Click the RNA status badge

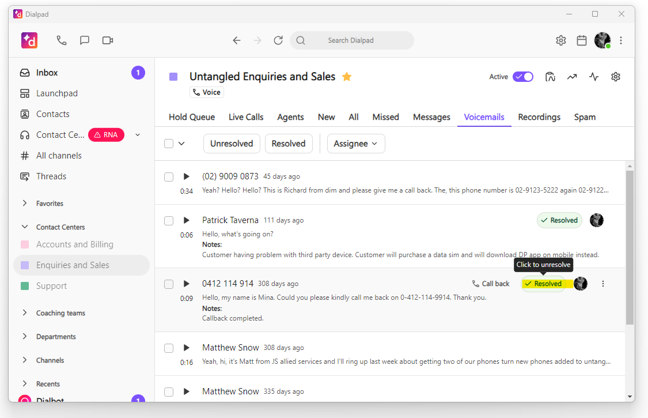(106, 134)
